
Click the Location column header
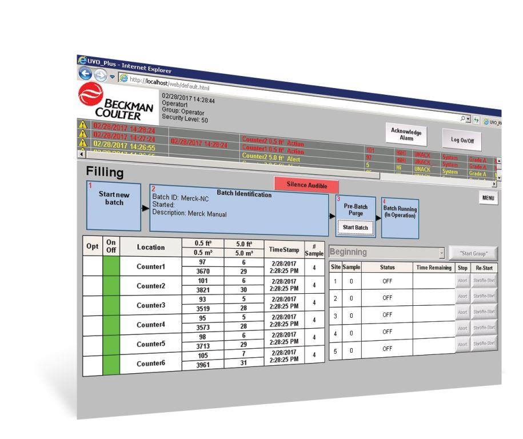(151, 247)
